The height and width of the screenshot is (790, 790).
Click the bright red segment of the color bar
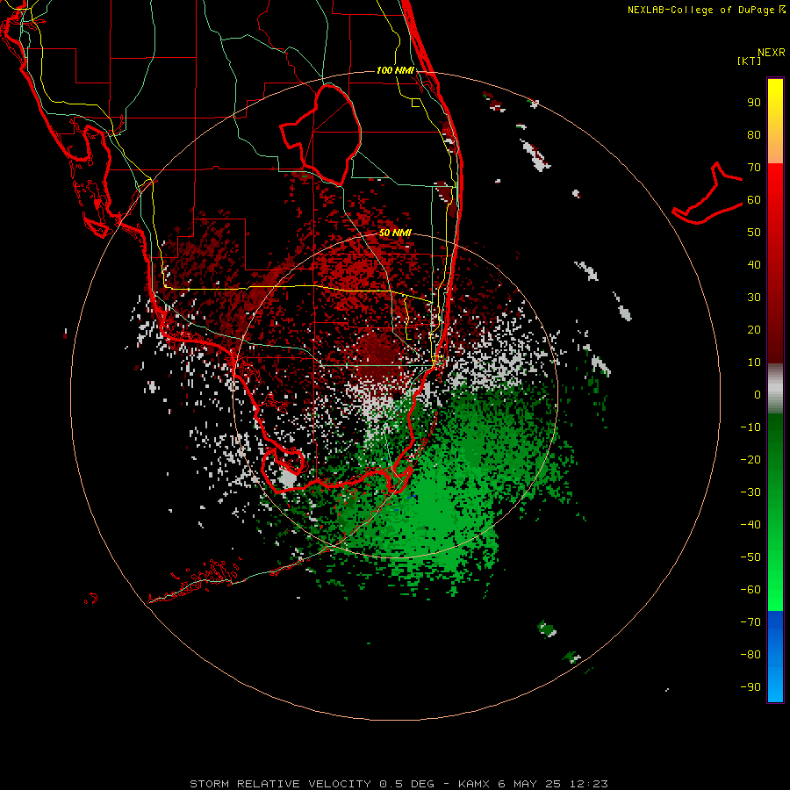(775, 202)
